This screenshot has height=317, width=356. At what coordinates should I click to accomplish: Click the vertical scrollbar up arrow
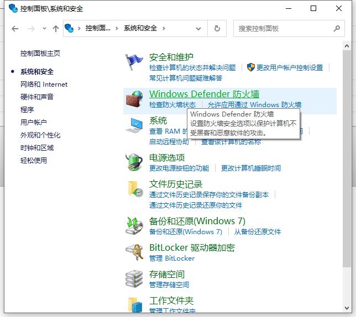(x=347, y=46)
